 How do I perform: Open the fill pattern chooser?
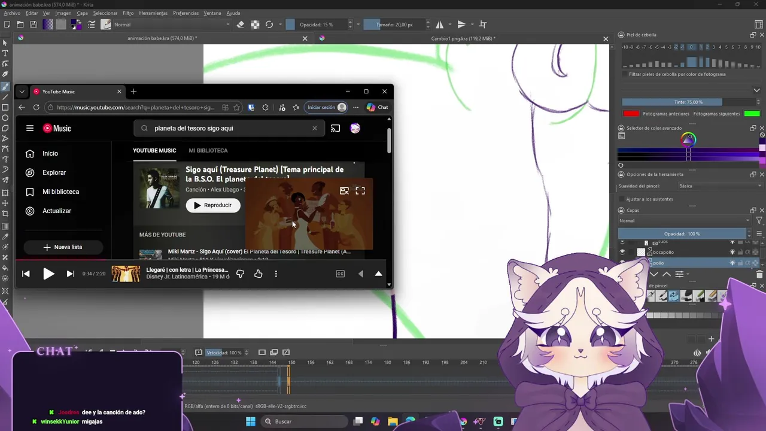click(60, 25)
